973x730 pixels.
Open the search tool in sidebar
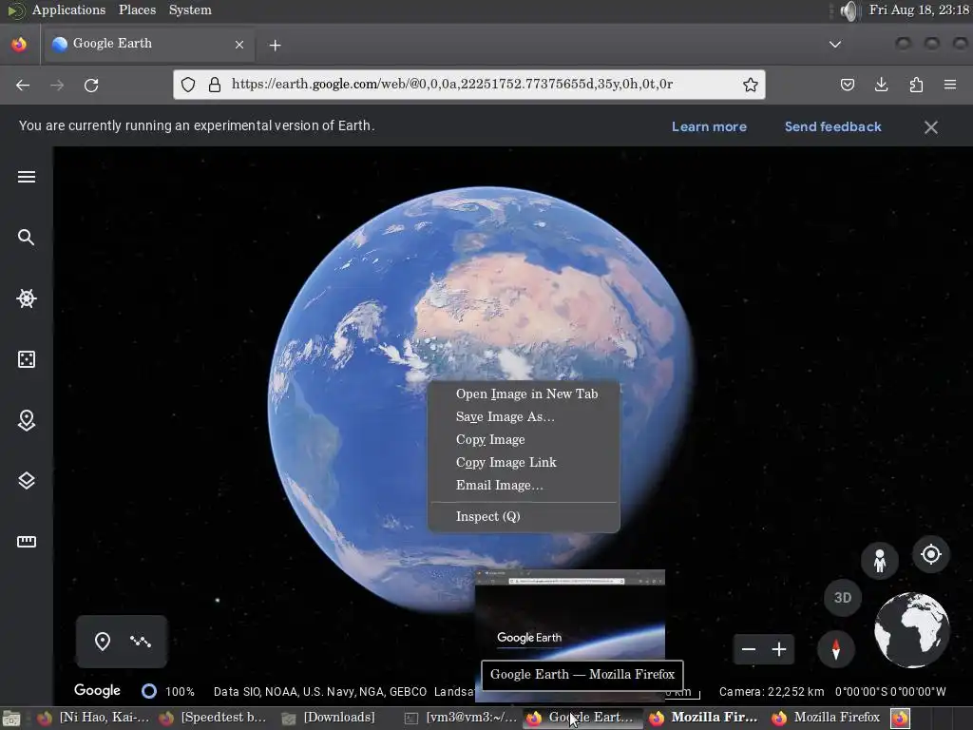(26, 237)
